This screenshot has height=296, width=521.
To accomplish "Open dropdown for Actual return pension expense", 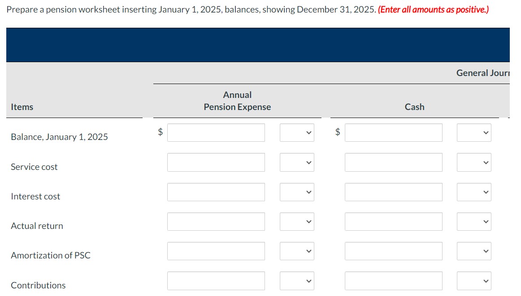I will pyautogui.click(x=296, y=221).
